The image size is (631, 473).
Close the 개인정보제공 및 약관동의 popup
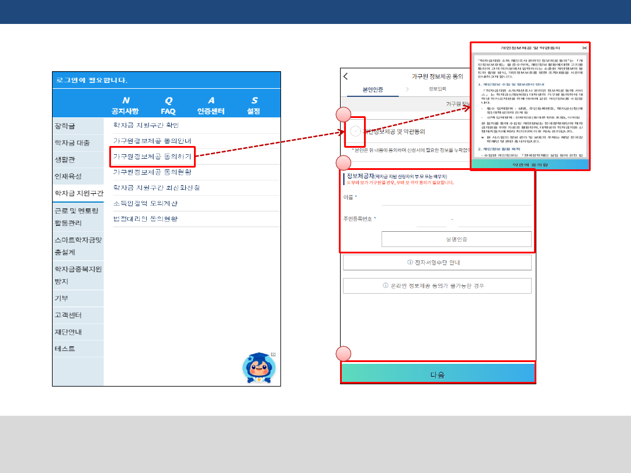584,48
